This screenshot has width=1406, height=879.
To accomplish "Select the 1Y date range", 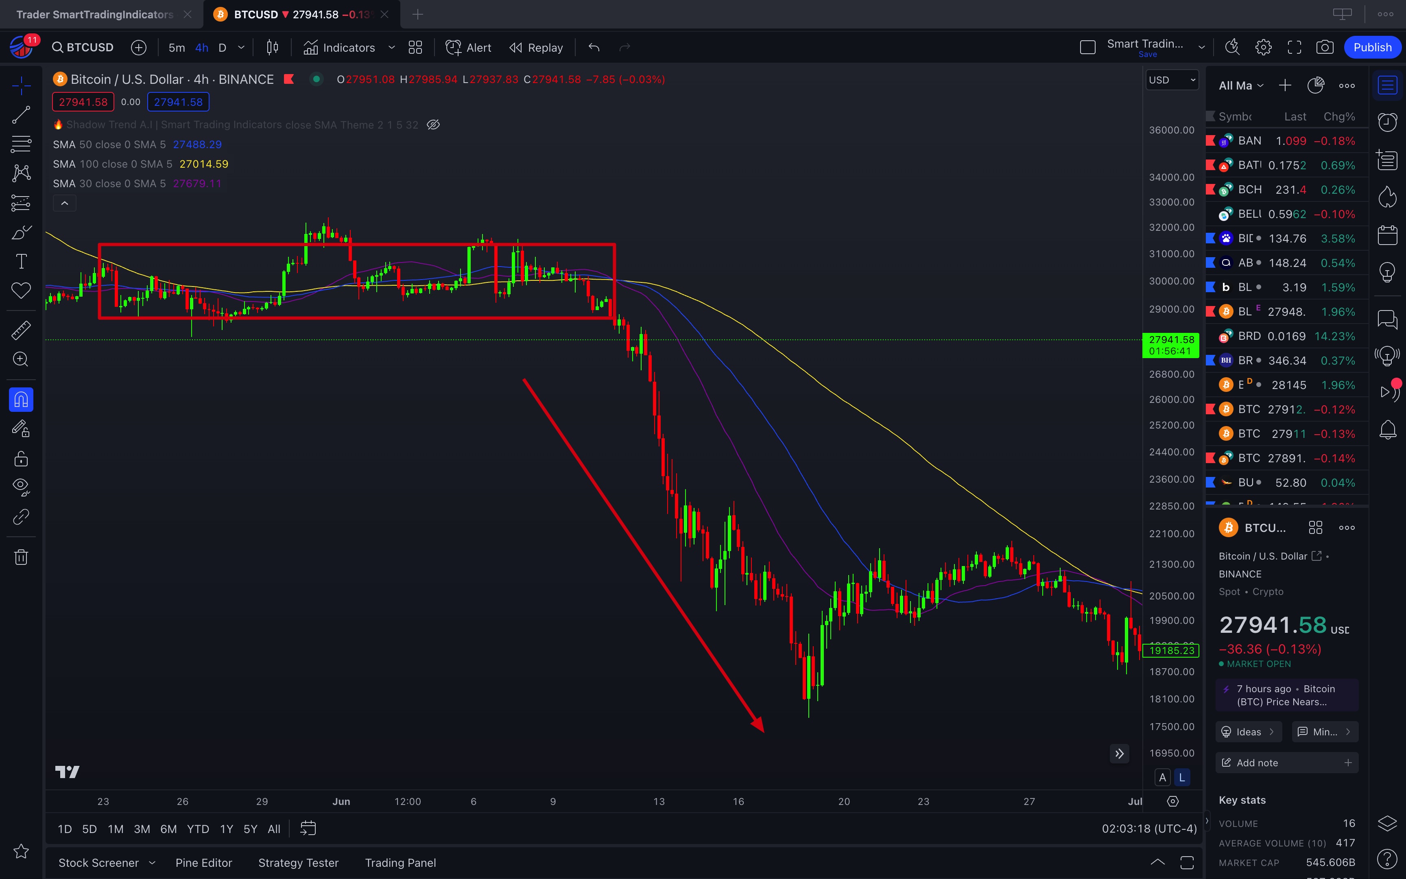I will 226,829.
